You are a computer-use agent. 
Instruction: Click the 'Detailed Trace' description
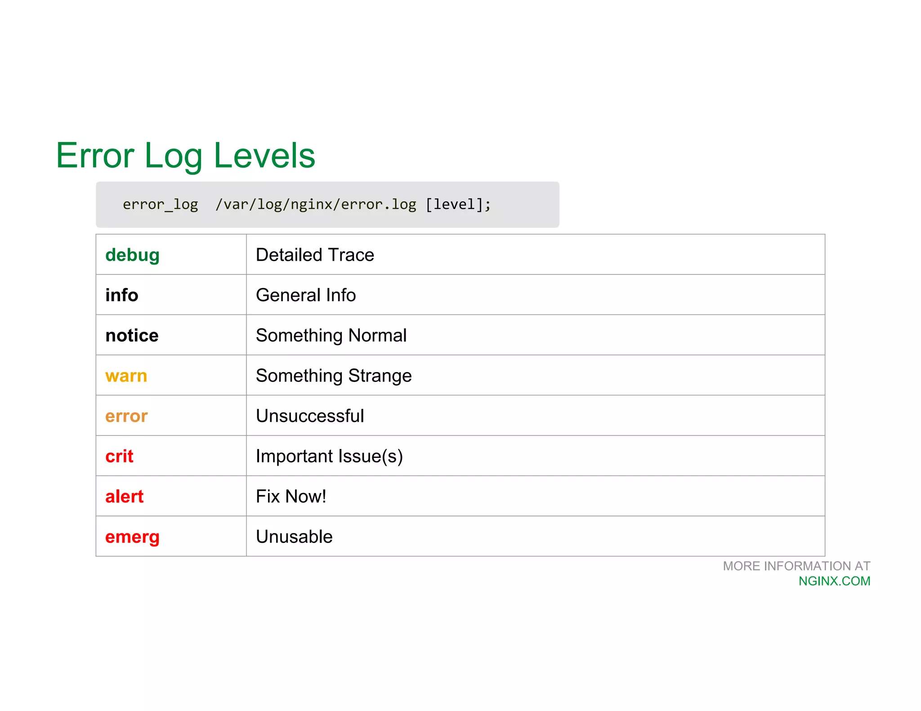[315, 255]
